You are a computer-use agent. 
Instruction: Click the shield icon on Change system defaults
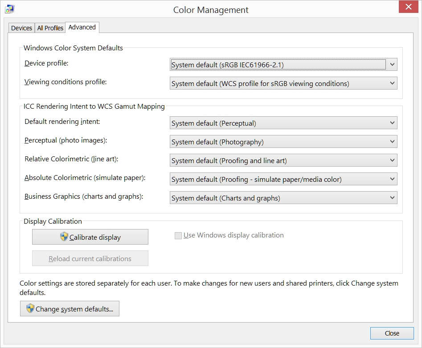coord(30,308)
